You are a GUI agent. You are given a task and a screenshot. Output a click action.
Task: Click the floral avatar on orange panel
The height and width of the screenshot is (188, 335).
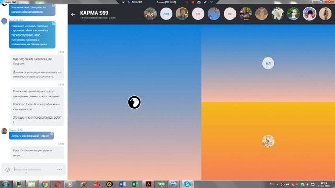tap(268, 142)
